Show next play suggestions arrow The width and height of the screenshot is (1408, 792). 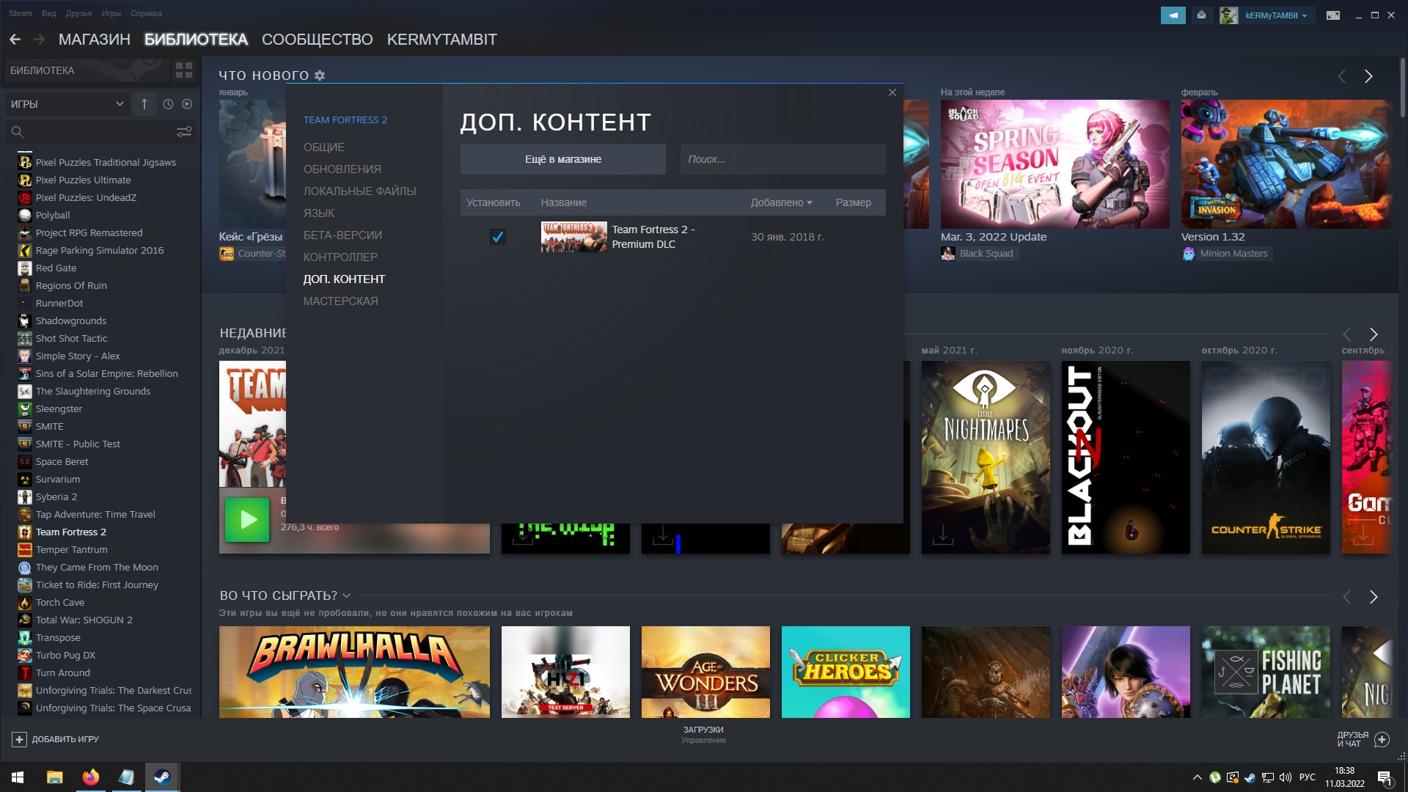(1374, 597)
